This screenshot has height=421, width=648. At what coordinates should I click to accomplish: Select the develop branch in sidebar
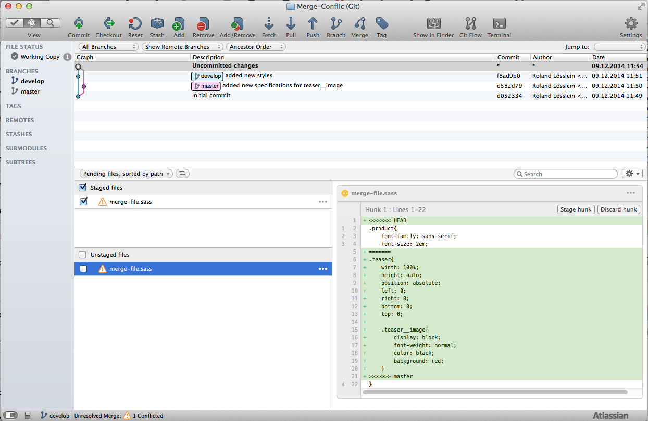tap(32, 81)
